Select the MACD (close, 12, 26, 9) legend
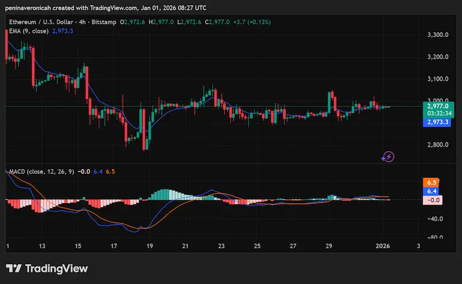 click(40, 171)
